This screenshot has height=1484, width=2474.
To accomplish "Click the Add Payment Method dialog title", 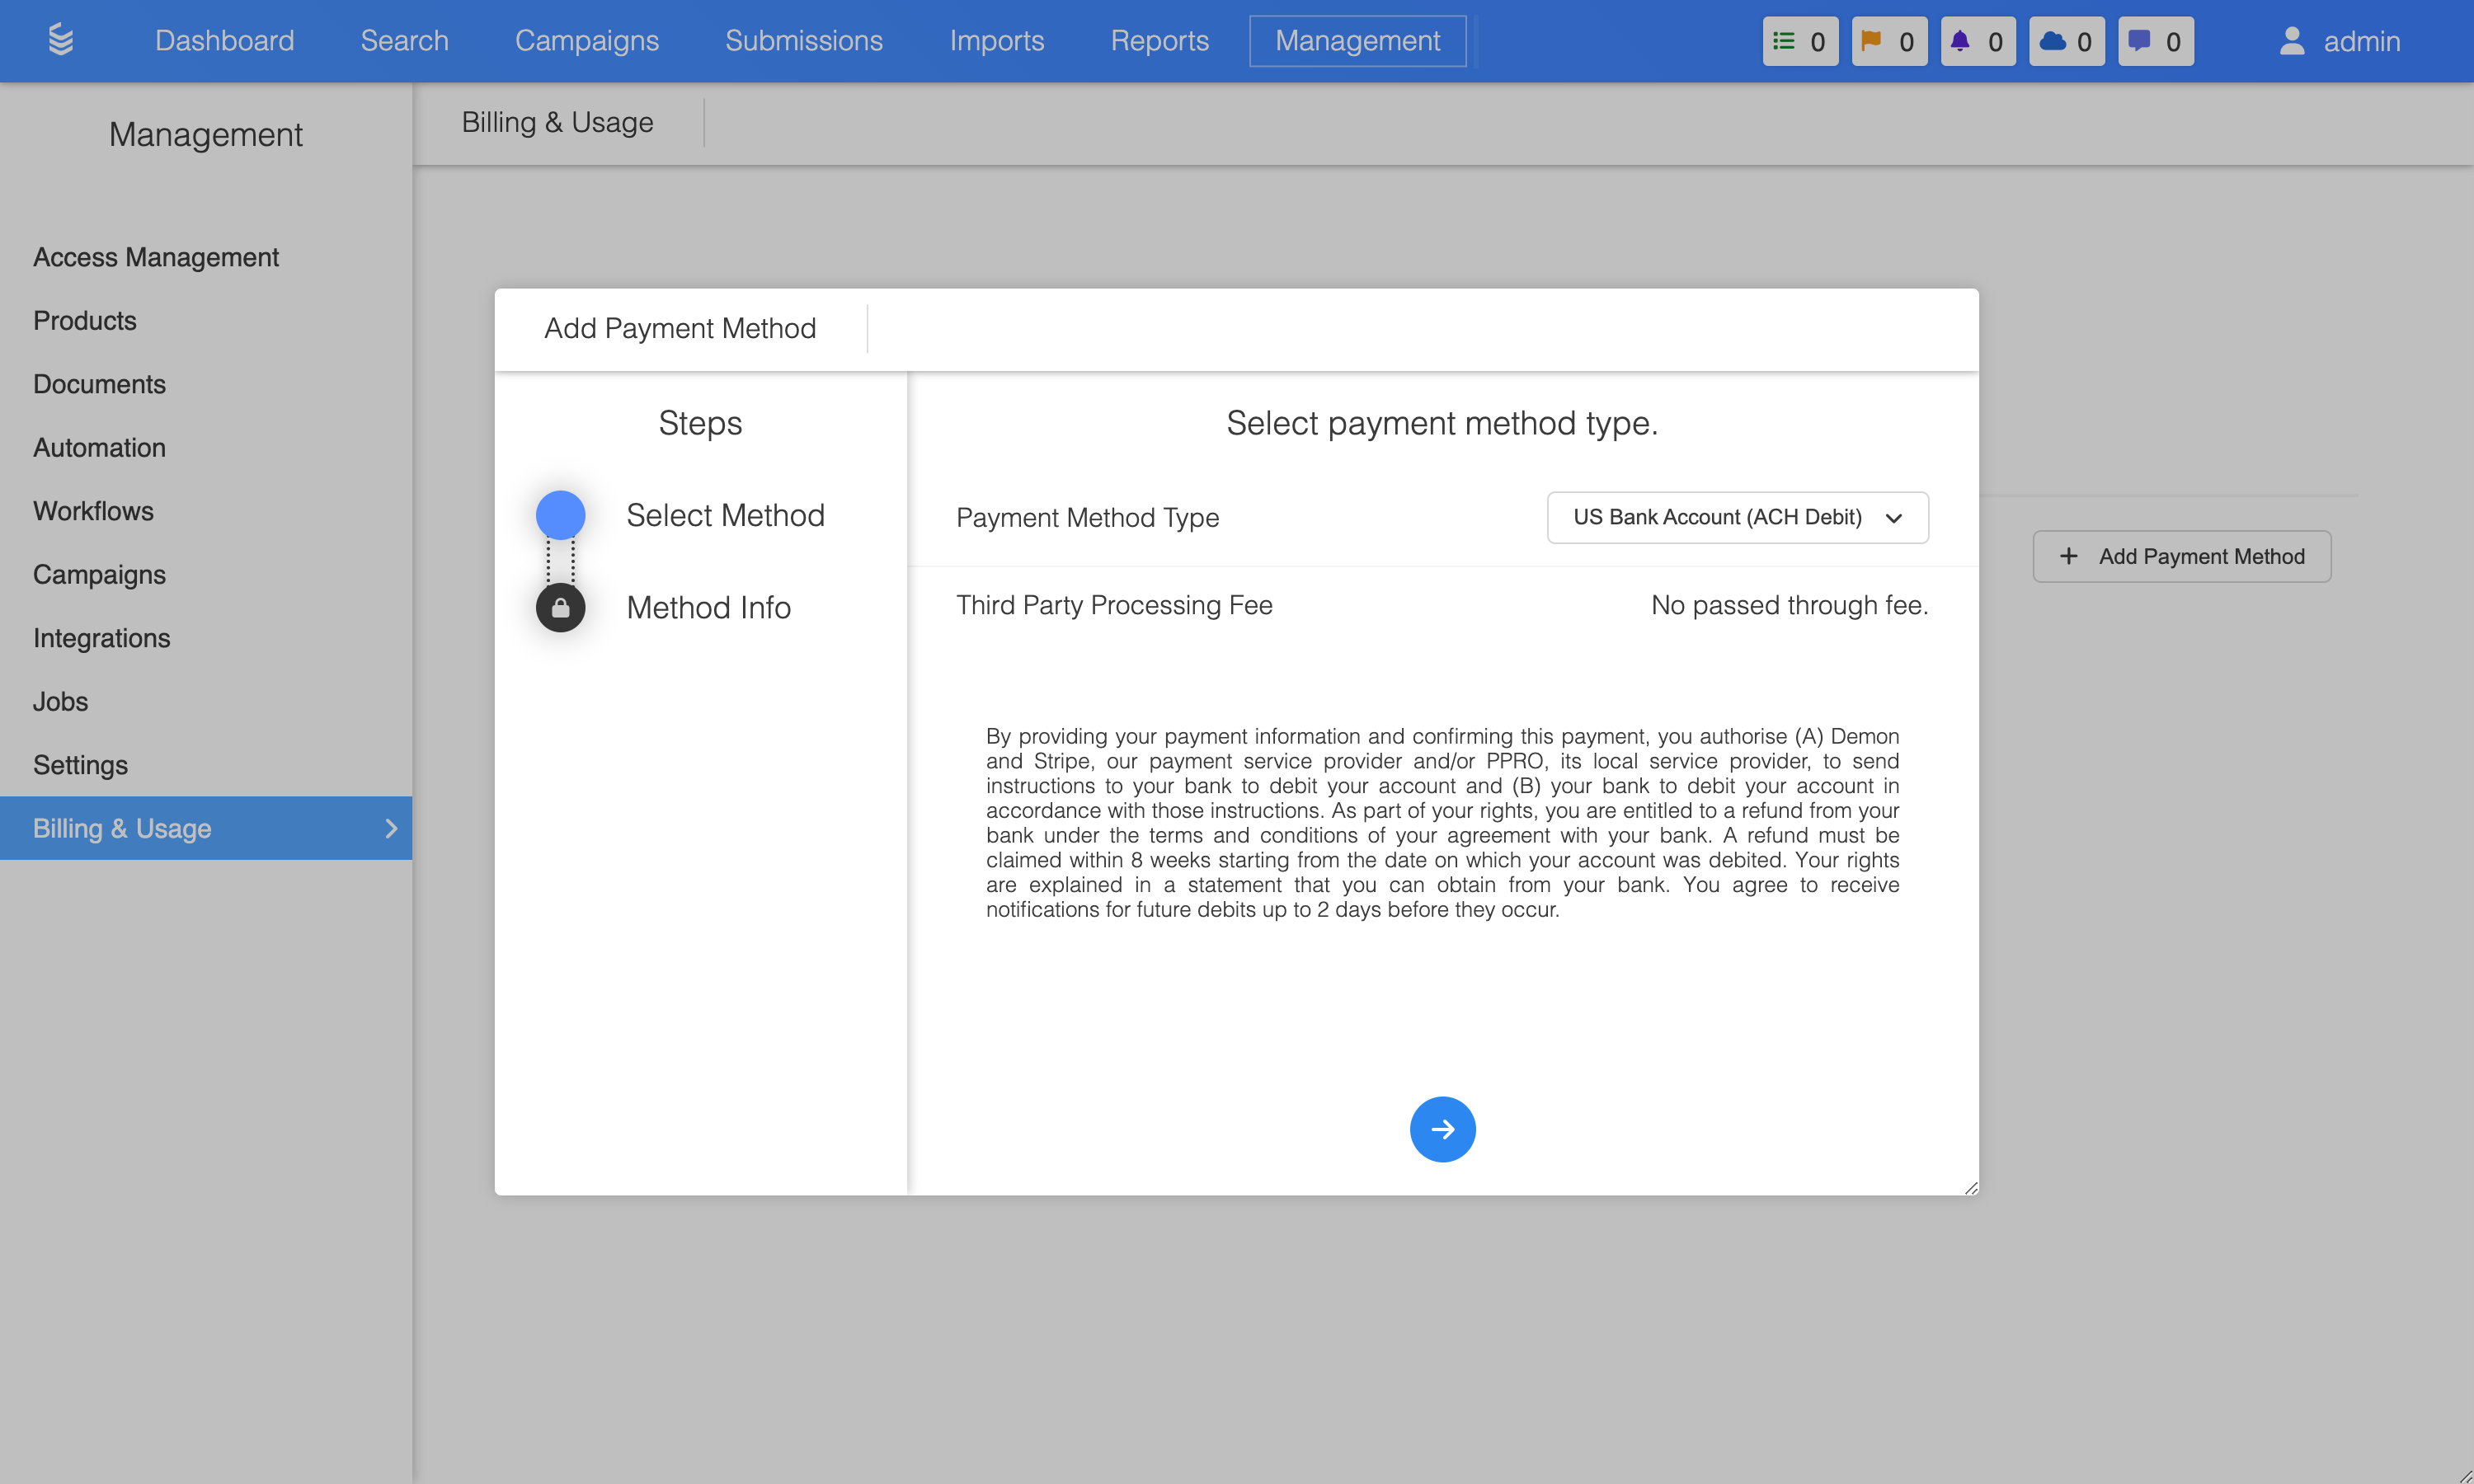I will pos(680,328).
